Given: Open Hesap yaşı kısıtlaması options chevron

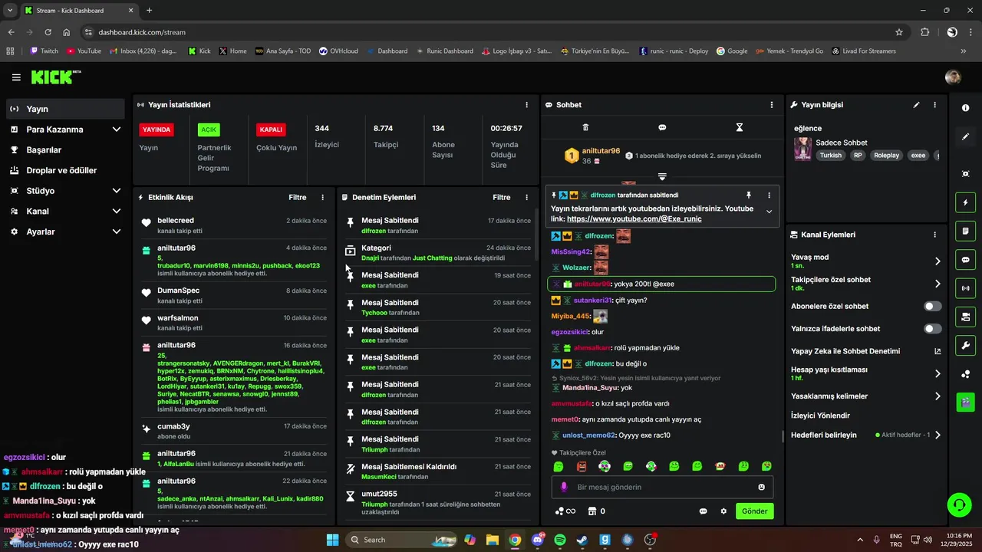Looking at the screenshot, I should click(938, 374).
